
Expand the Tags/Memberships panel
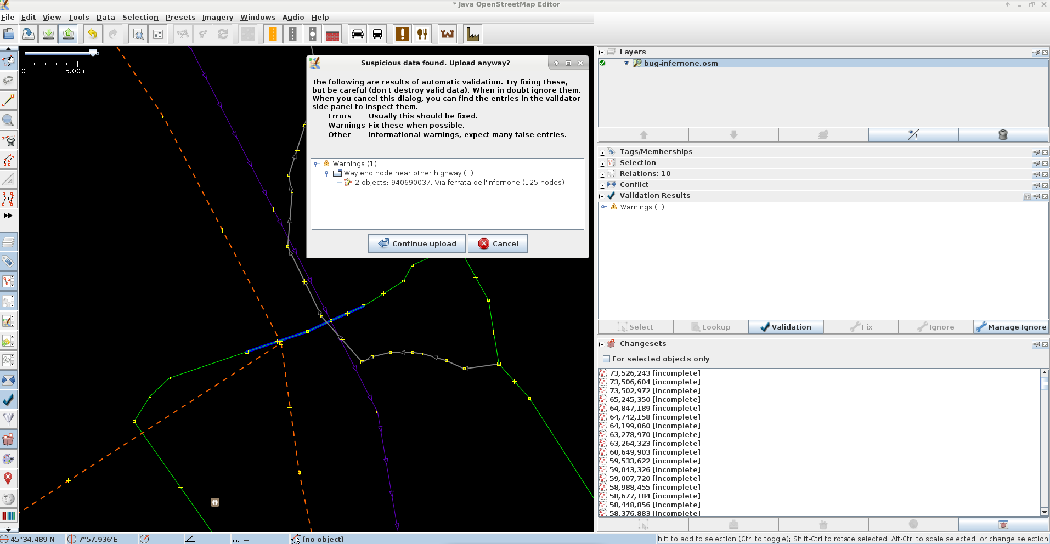(x=602, y=152)
